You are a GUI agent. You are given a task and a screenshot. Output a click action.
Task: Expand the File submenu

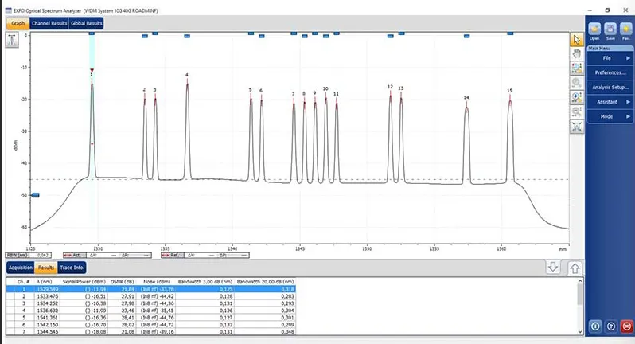coord(610,58)
